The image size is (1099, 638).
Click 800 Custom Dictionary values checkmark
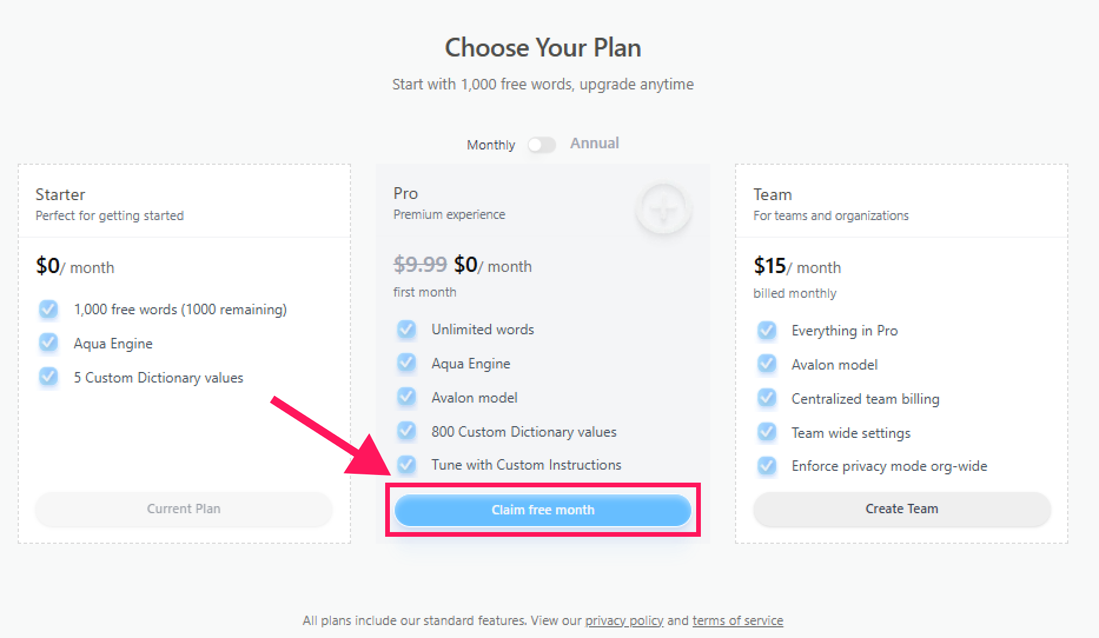click(406, 431)
